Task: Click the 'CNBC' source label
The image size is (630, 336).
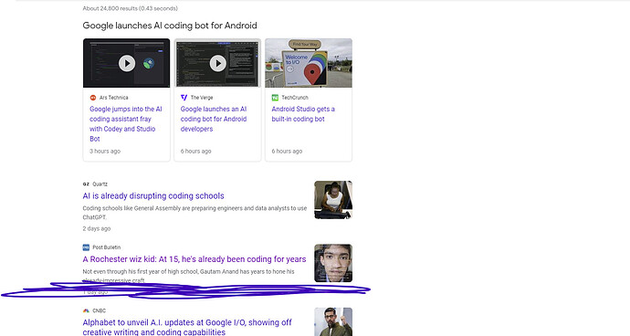Action: point(100,310)
